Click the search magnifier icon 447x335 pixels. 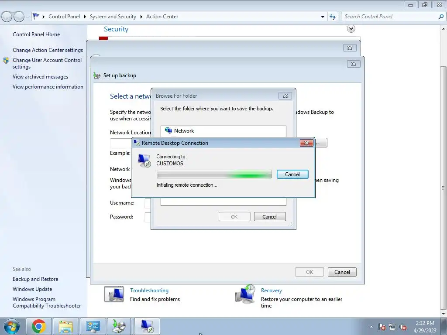point(441,17)
